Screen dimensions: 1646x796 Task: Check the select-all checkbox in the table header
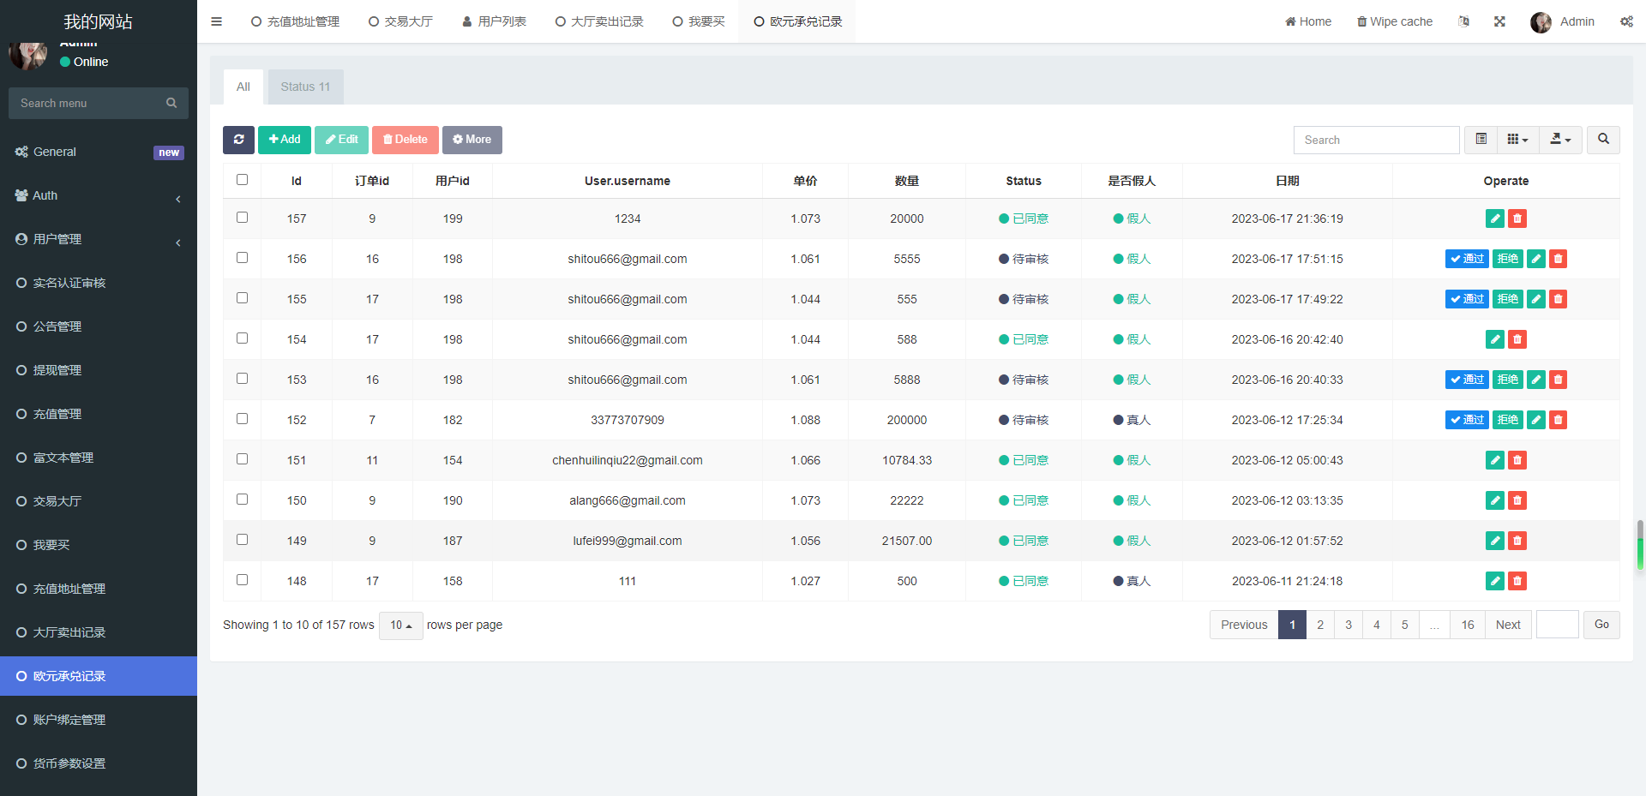tap(242, 180)
